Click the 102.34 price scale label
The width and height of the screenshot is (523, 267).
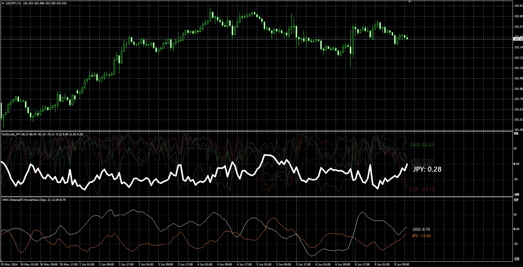(x=518, y=47)
